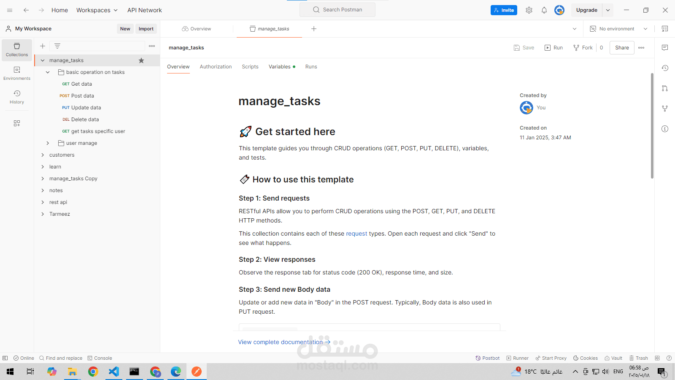Open the configure workspace sidebar grid icon
The image size is (675, 380).
point(17,123)
